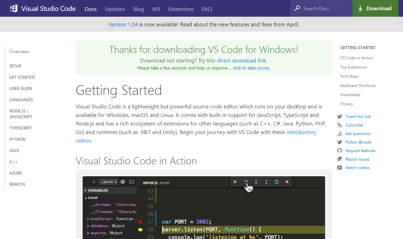Click the server.js editor tab
Viewport: 403px width, 239px height.
(x=156, y=182)
